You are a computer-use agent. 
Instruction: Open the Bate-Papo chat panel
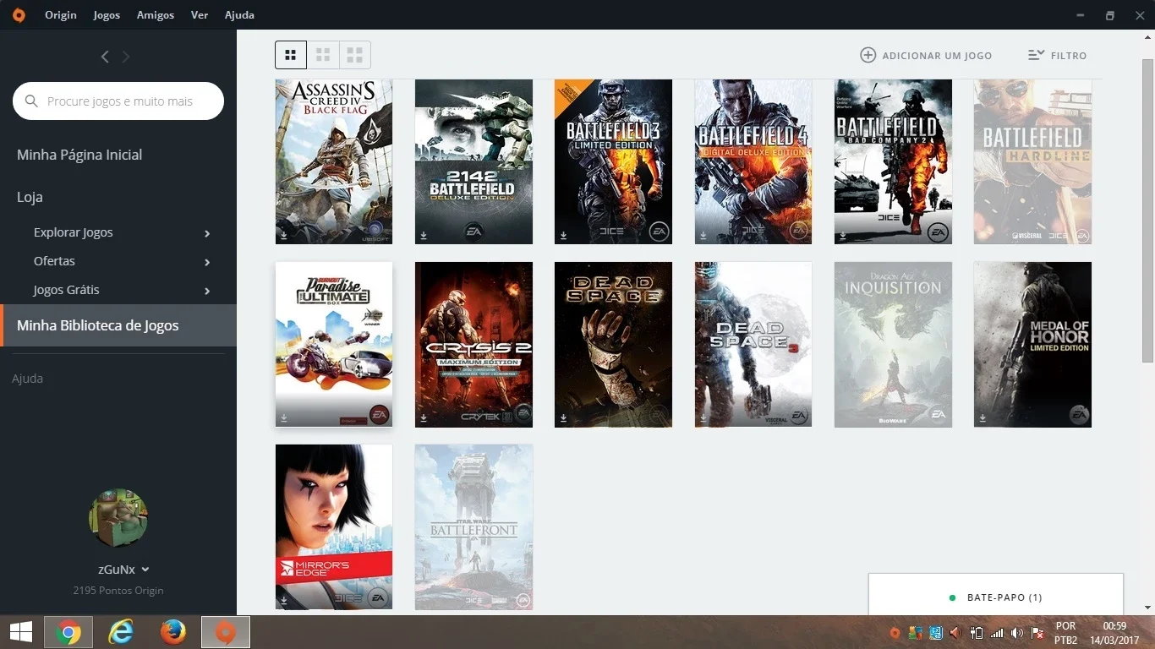[996, 597]
